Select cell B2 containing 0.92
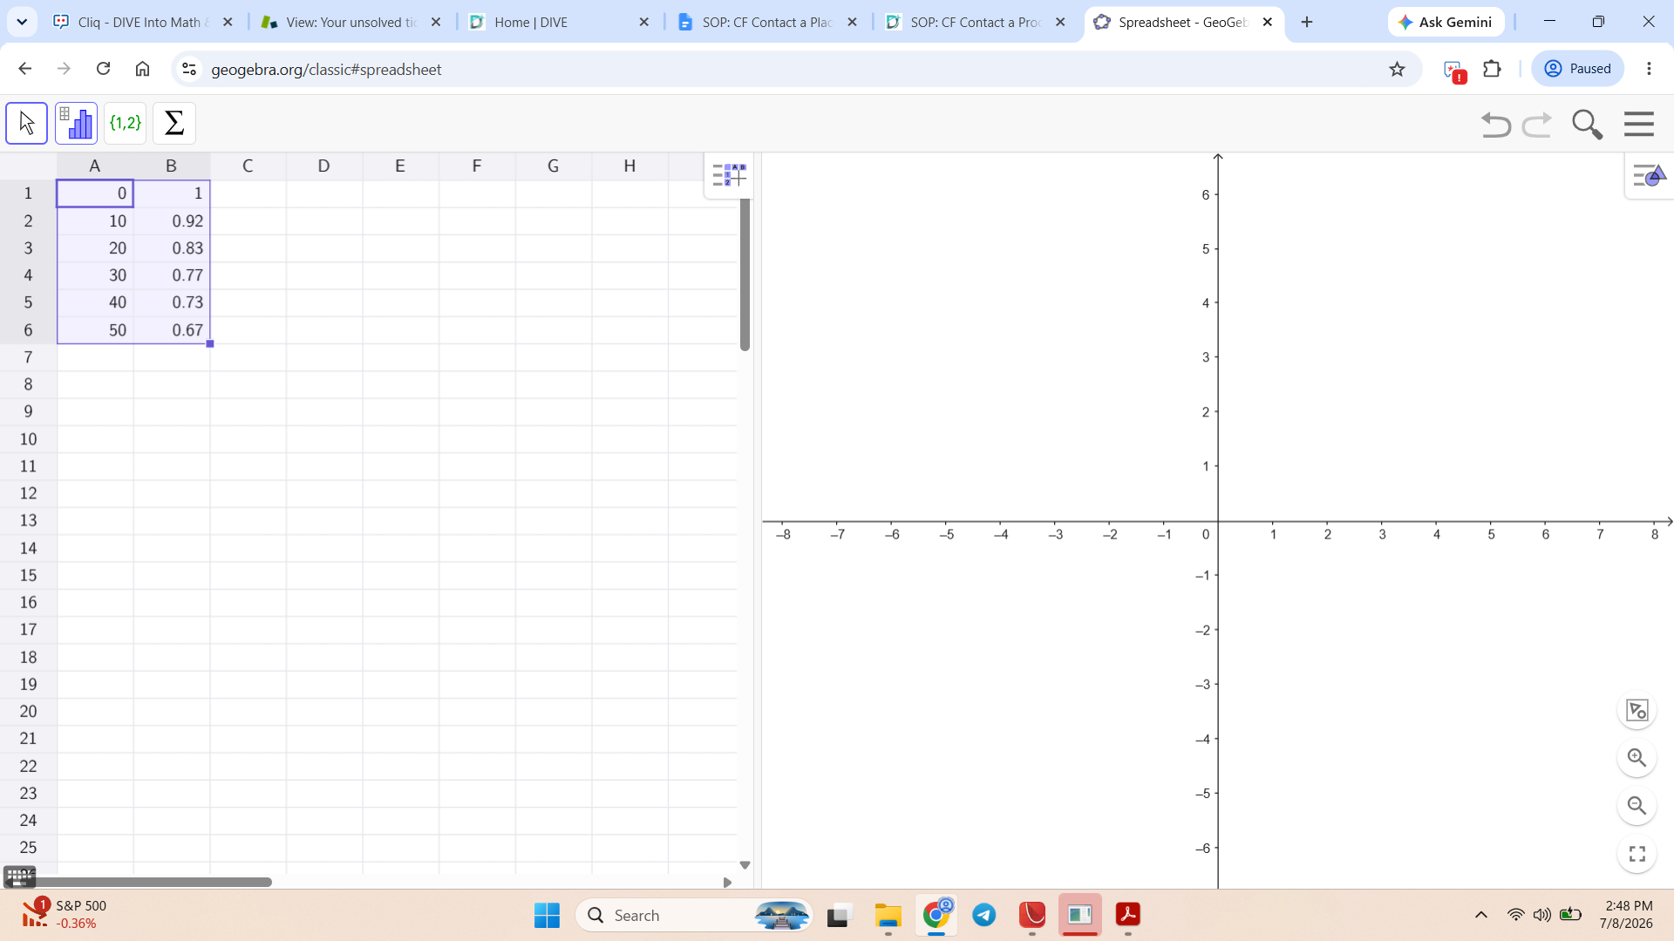The width and height of the screenshot is (1674, 941). point(172,221)
